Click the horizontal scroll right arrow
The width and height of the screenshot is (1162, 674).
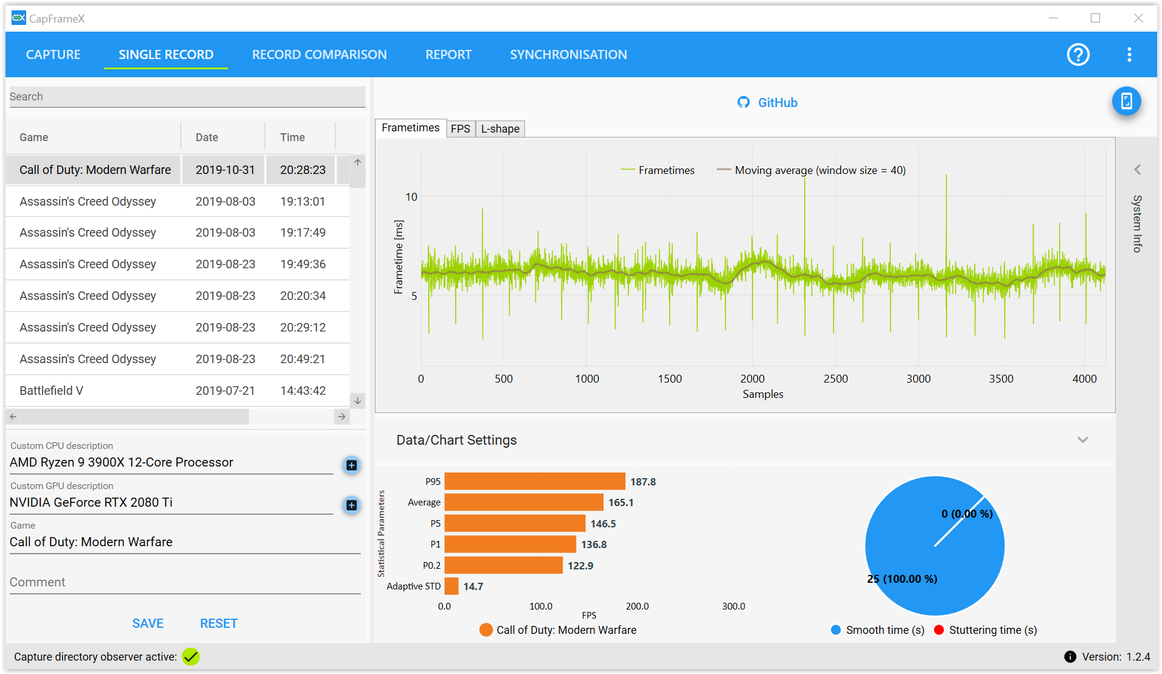click(x=342, y=417)
